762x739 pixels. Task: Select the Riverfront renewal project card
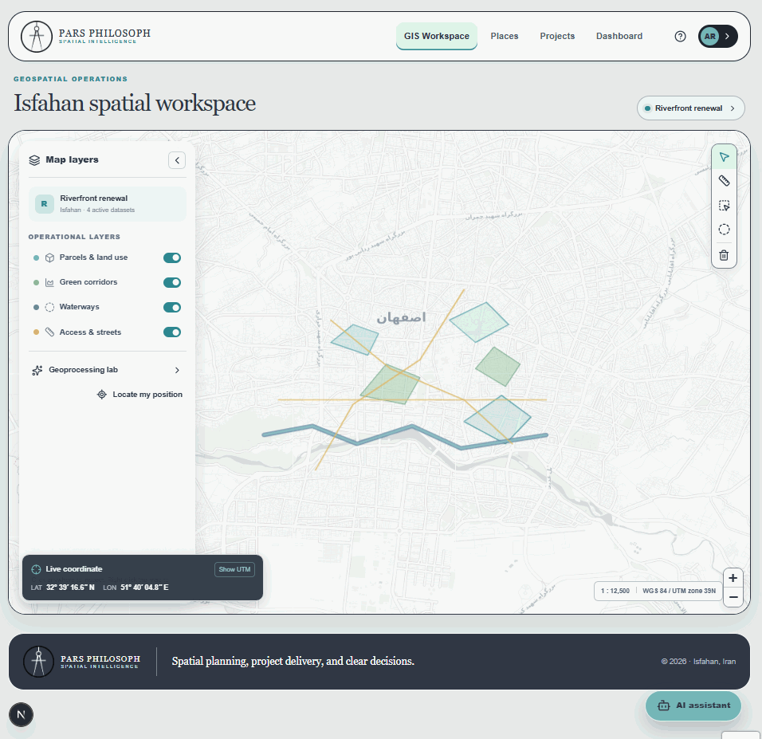coord(108,204)
